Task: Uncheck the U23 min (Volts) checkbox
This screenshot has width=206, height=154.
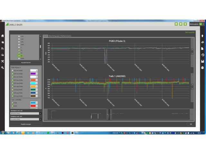Action: (x=12, y=74)
